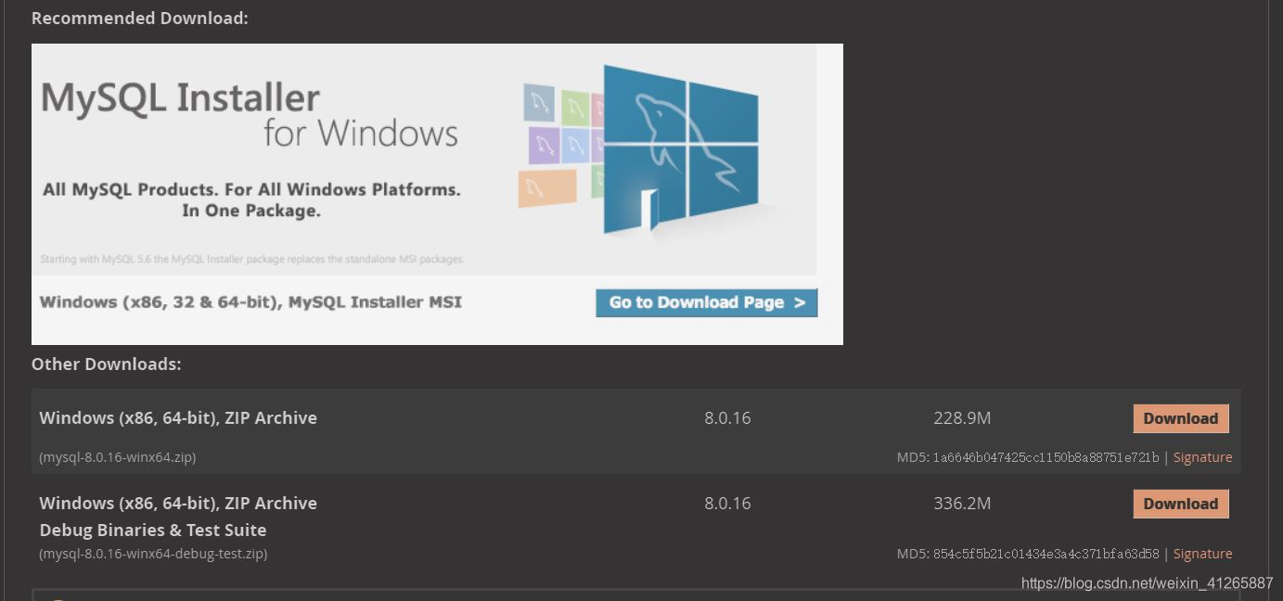Download the mysql-8.0.16-winx64.zip archive
This screenshot has height=601, width=1283.
pyautogui.click(x=1181, y=418)
